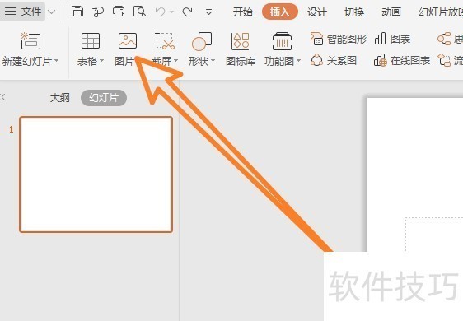Click the 截屏 screenshot icon

(x=165, y=40)
